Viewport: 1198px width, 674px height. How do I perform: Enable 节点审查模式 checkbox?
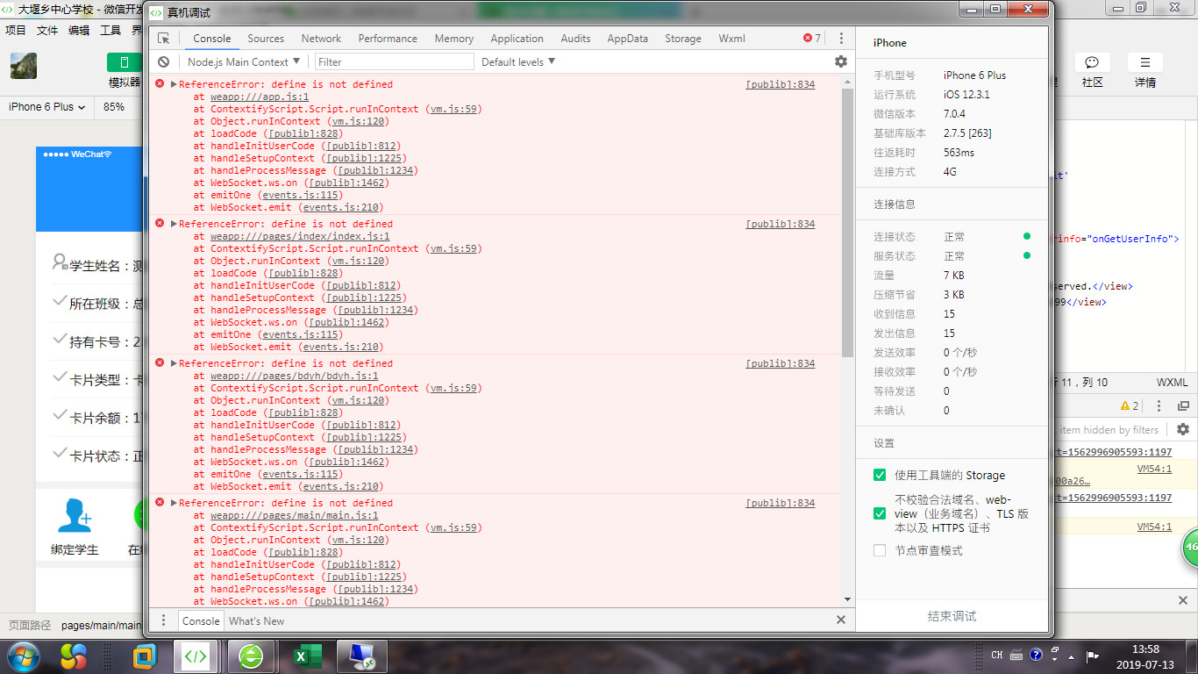880,550
